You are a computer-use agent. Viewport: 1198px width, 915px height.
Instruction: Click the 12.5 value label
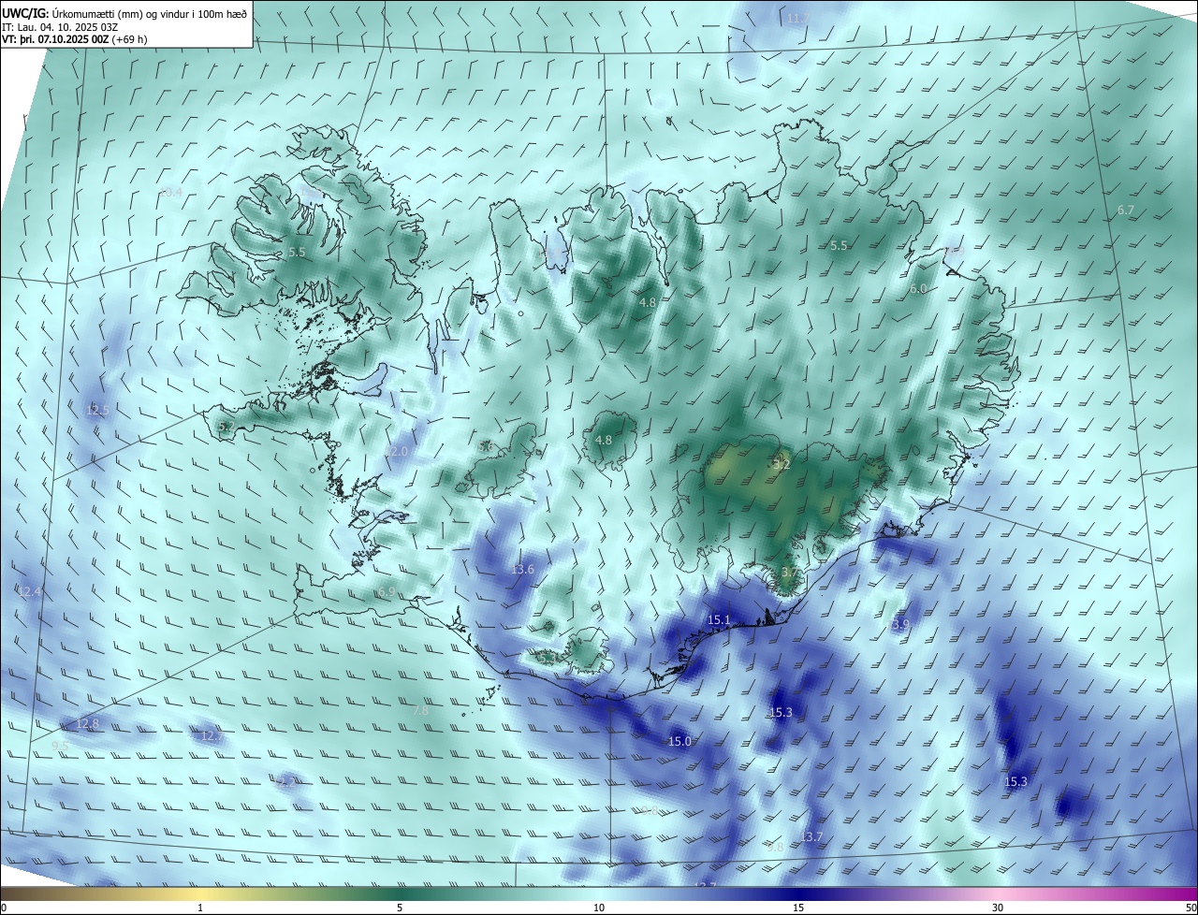97,410
